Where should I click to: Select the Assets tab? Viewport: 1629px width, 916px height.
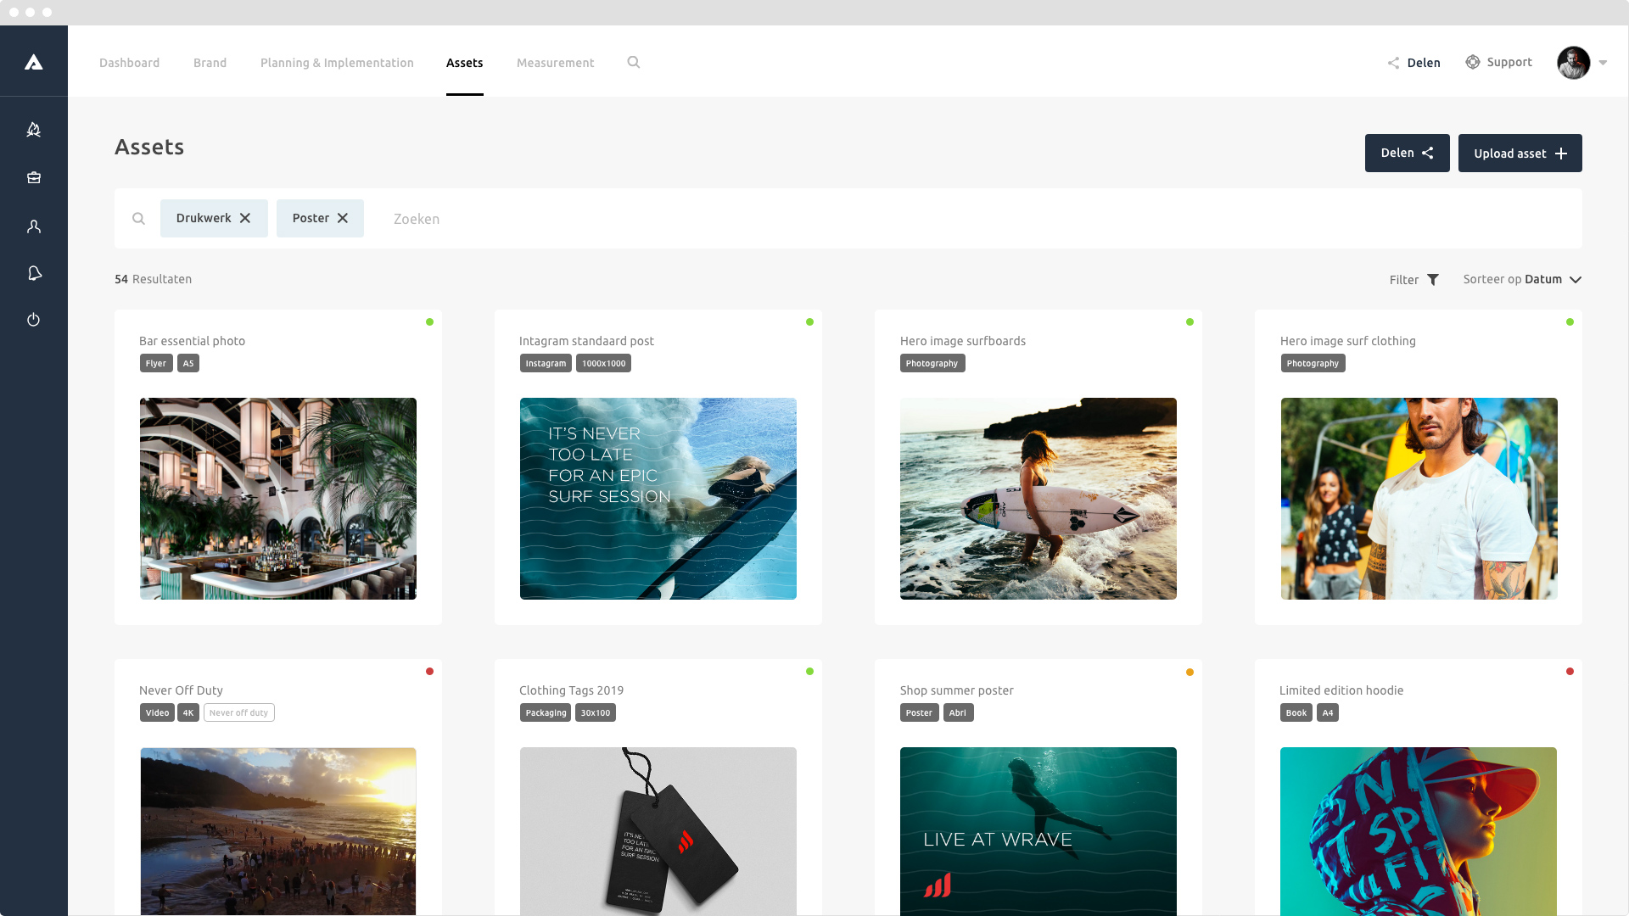point(465,63)
